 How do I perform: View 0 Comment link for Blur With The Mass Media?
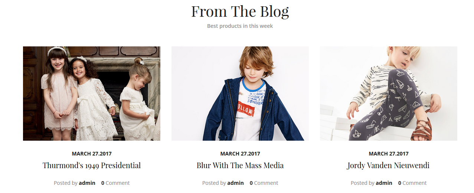pyautogui.click(x=264, y=183)
